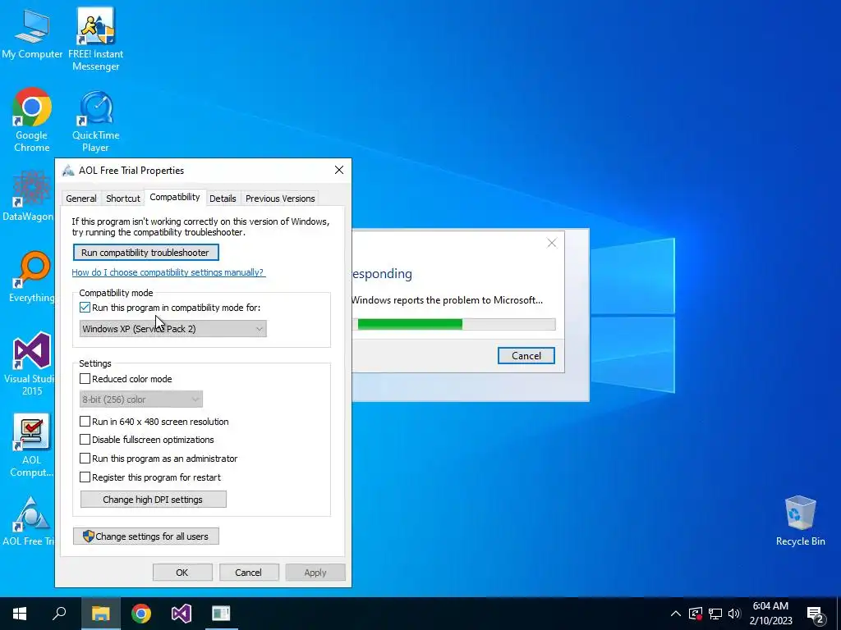Switch to the rightmost running taskbar app
Viewport: 841px width, 630px height.
pos(221,614)
